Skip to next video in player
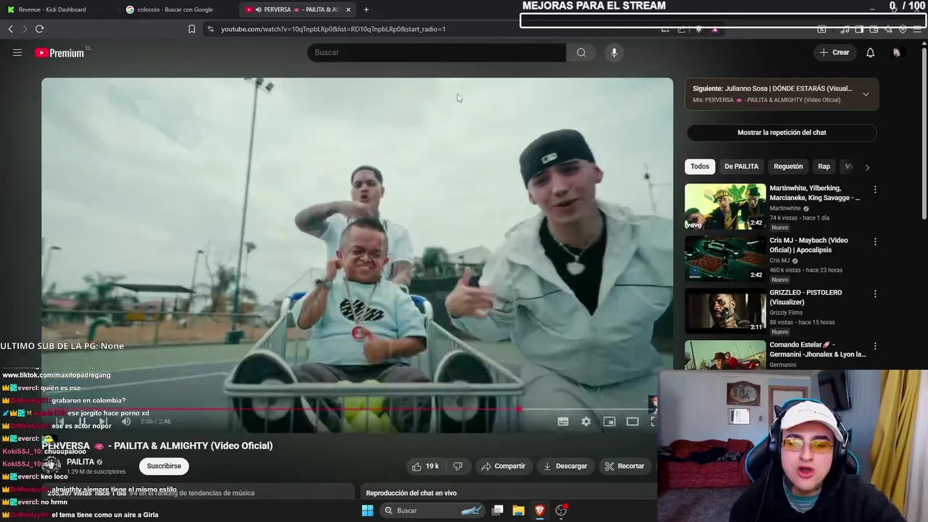The height and width of the screenshot is (522, 928). pyautogui.click(x=103, y=421)
